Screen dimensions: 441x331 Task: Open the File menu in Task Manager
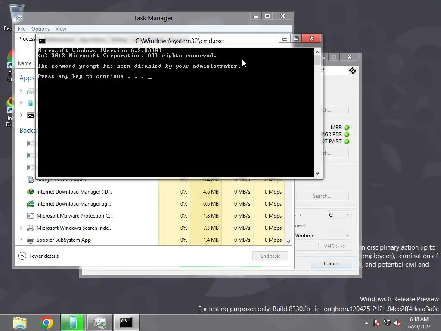22,29
